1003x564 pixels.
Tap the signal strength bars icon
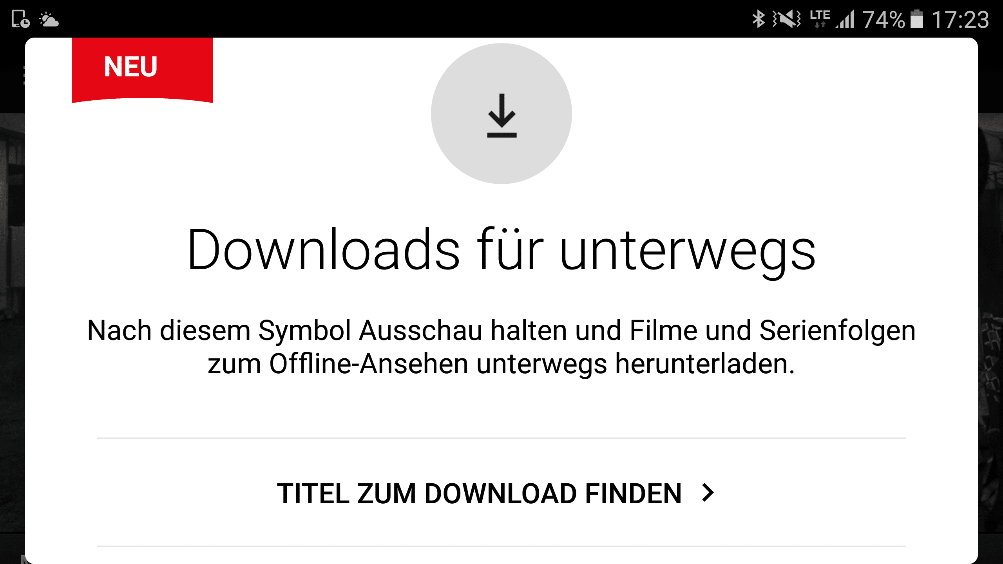click(x=845, y=19)
